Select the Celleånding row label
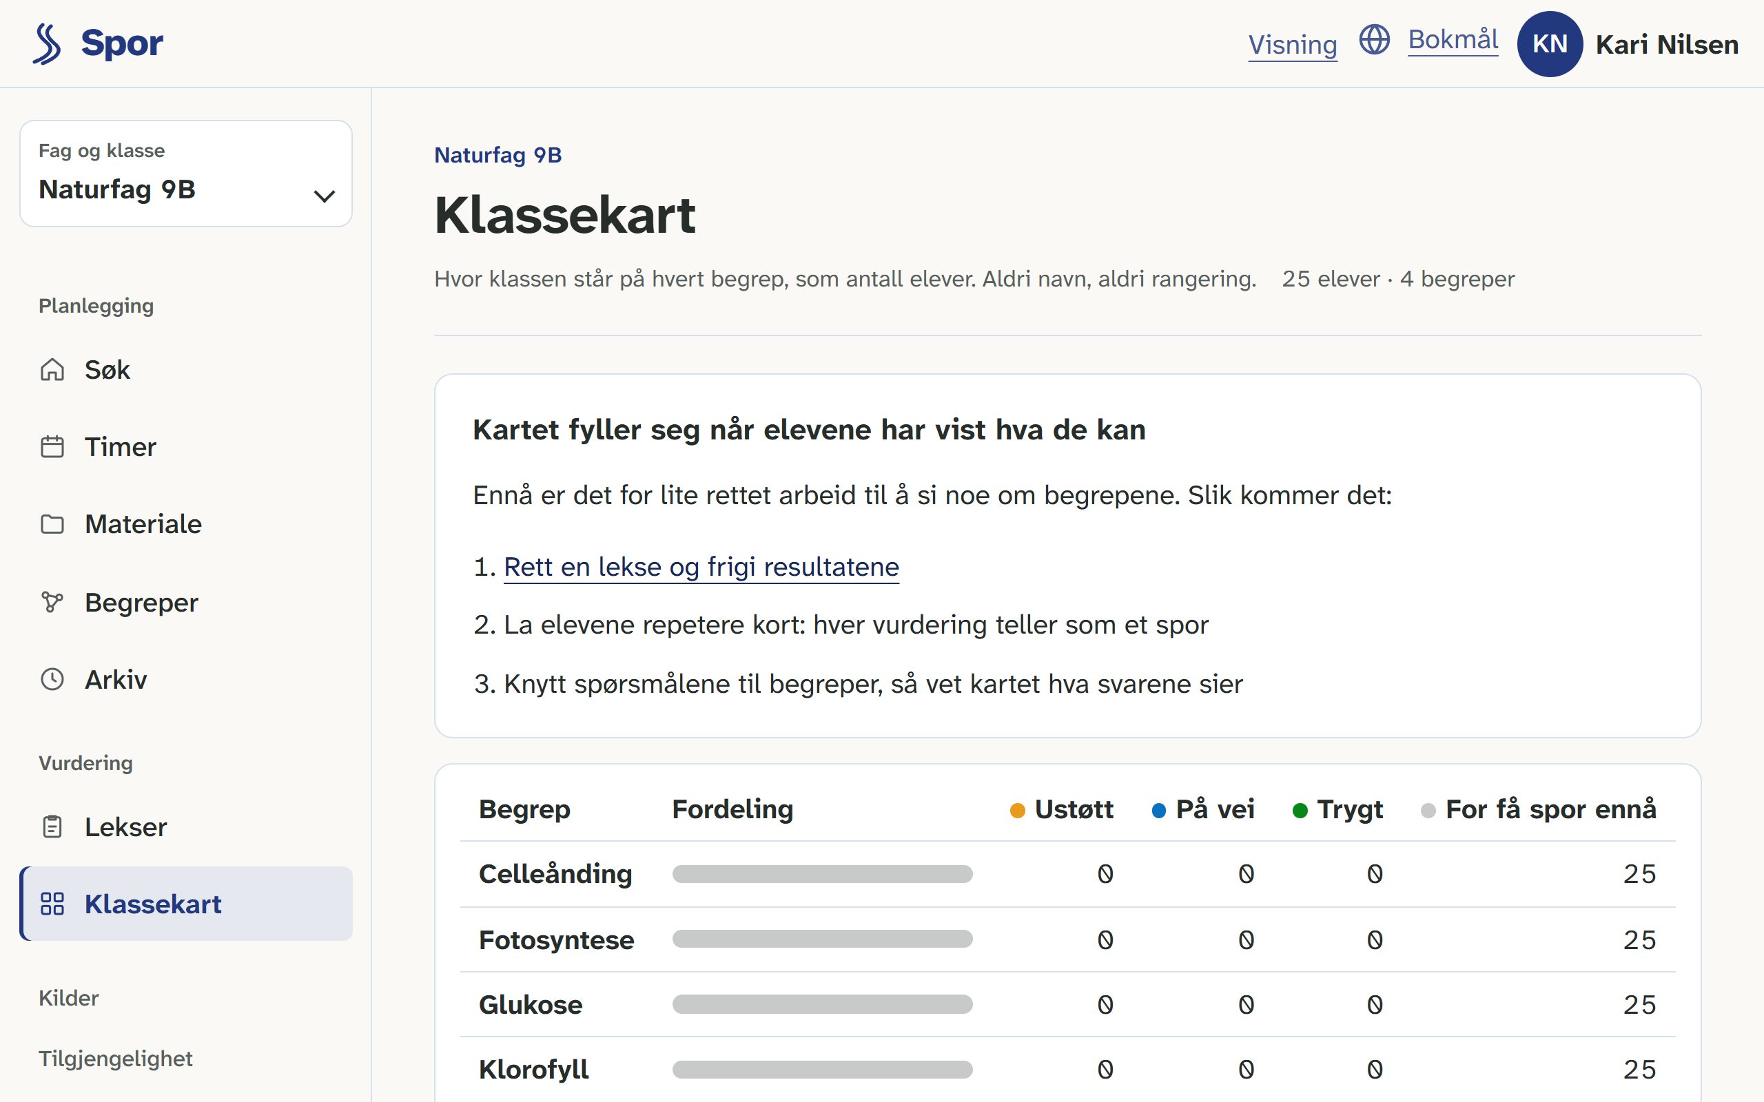Image resolution: width=1764 pixels, height=1102 pixels. [x=555, y=874]
